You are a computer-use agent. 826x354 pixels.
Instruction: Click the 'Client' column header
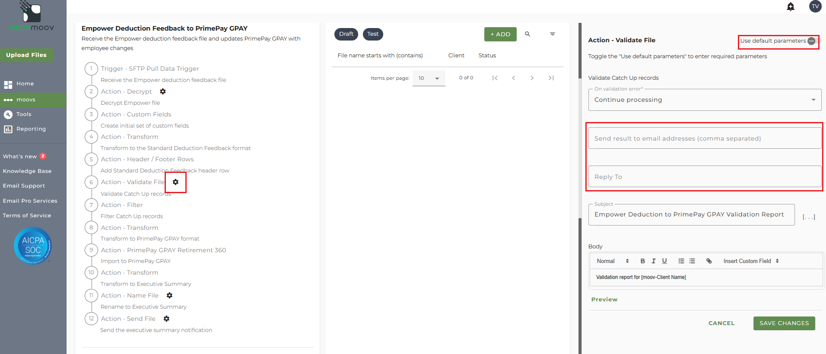(456, 56)
